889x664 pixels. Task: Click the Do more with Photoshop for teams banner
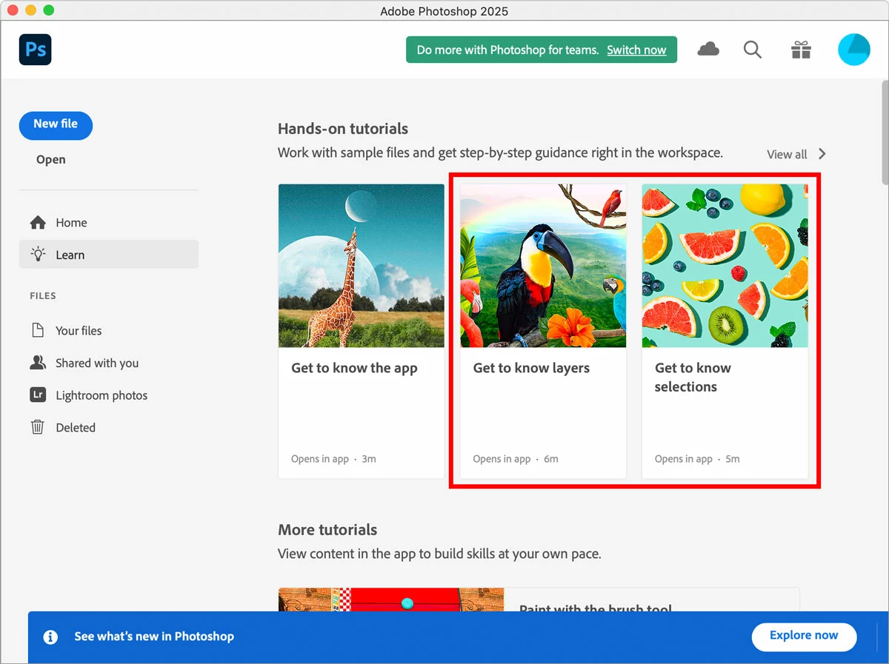(x=542, y=50)
